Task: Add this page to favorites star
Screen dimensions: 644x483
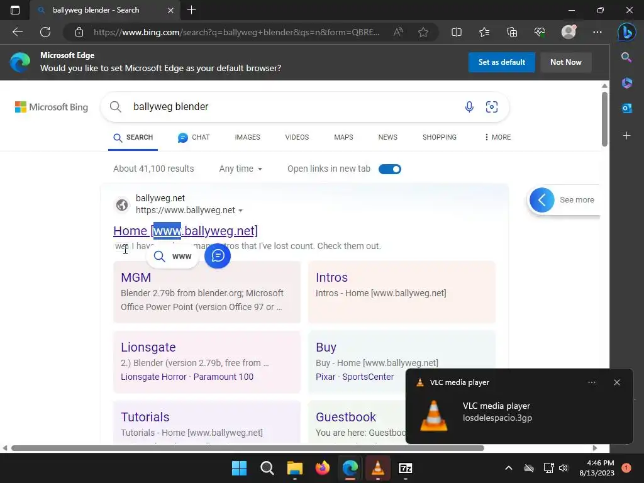Action: coord(423,32)
